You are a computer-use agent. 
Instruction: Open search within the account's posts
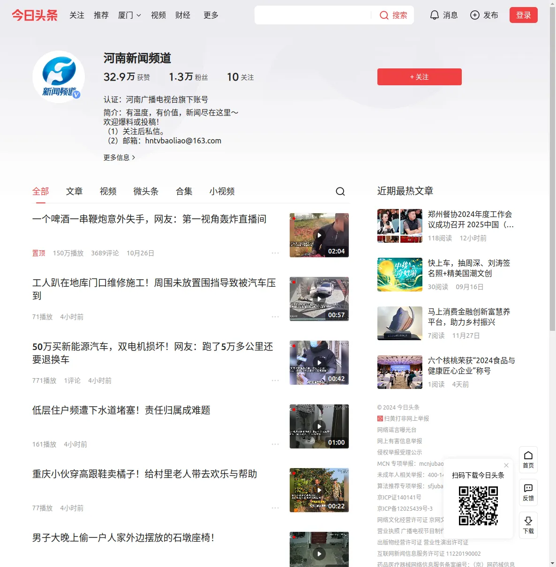pyautogui.click(x=340, y=191)
